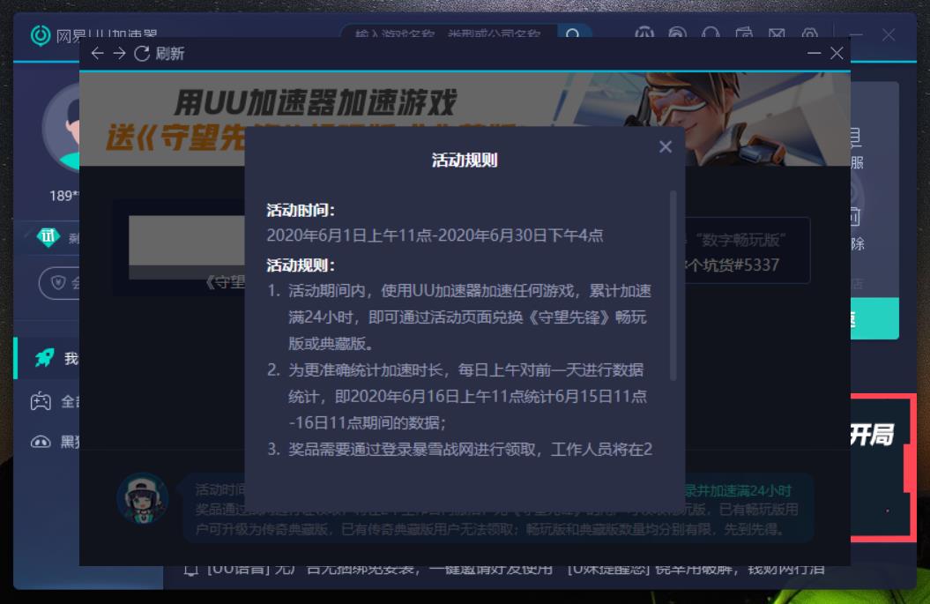Click the 个坑货#5337 account text
The height and width of the screenshot is (604, 930).
click(x=733, y=265)
